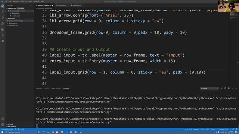Open Explorer more actions ellipsis
The height and width of the screenshot is (134, 239).
click(x=31, y=5)
